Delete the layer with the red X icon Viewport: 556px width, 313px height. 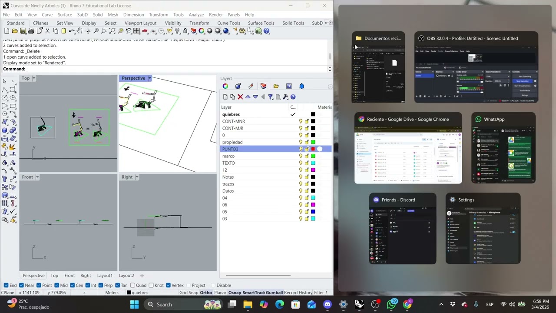pos(240,97)
